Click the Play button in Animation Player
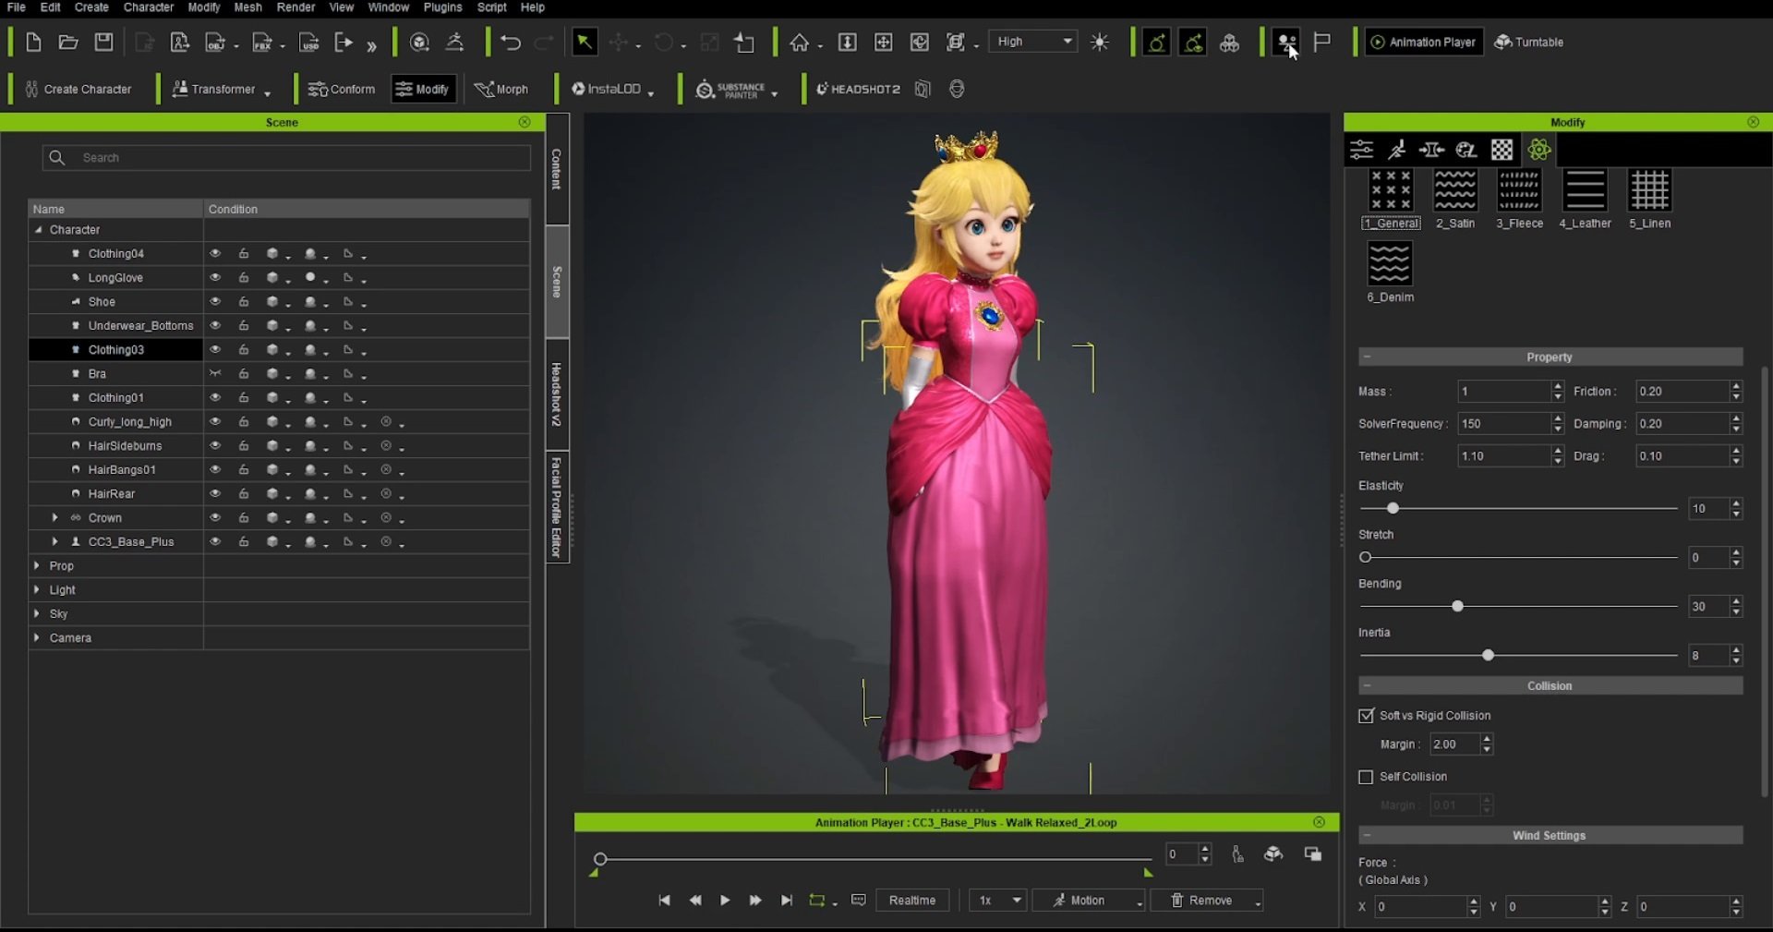 click(725, 901)
